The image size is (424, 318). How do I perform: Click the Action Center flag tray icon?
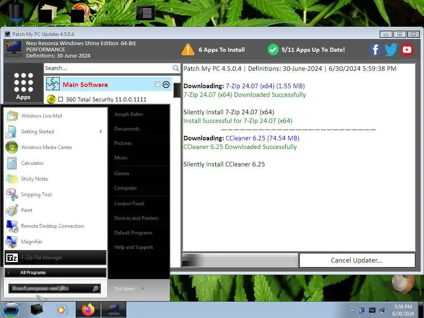(362, 310)
